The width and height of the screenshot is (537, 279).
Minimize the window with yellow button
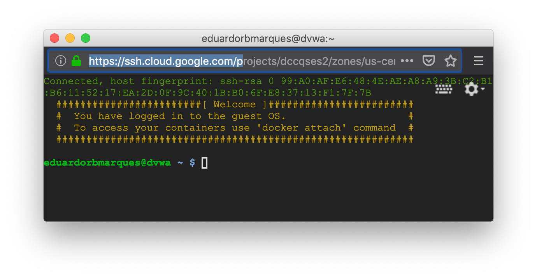coord(70,38)
